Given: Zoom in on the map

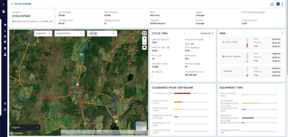Looking at the screenshot, I should (x=144, y=38).
